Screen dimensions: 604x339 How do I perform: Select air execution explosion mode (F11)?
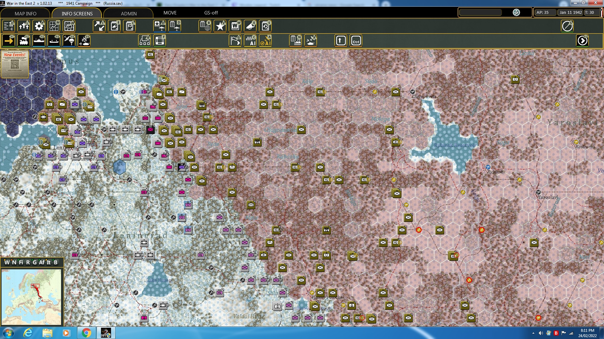tap(84, 40)
